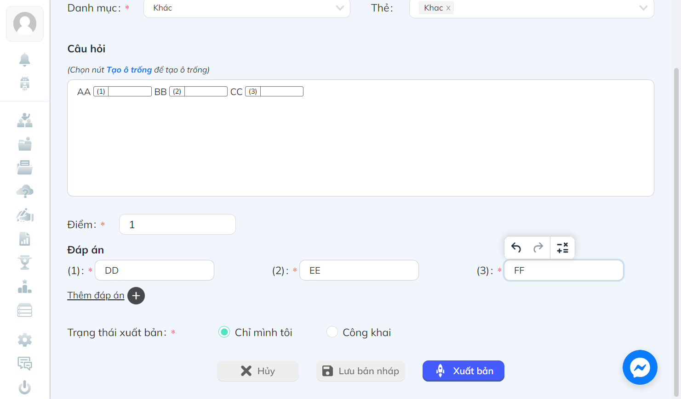Click the redo arrow in floating toolbar

pyautogui.click(x=538, y=248)
